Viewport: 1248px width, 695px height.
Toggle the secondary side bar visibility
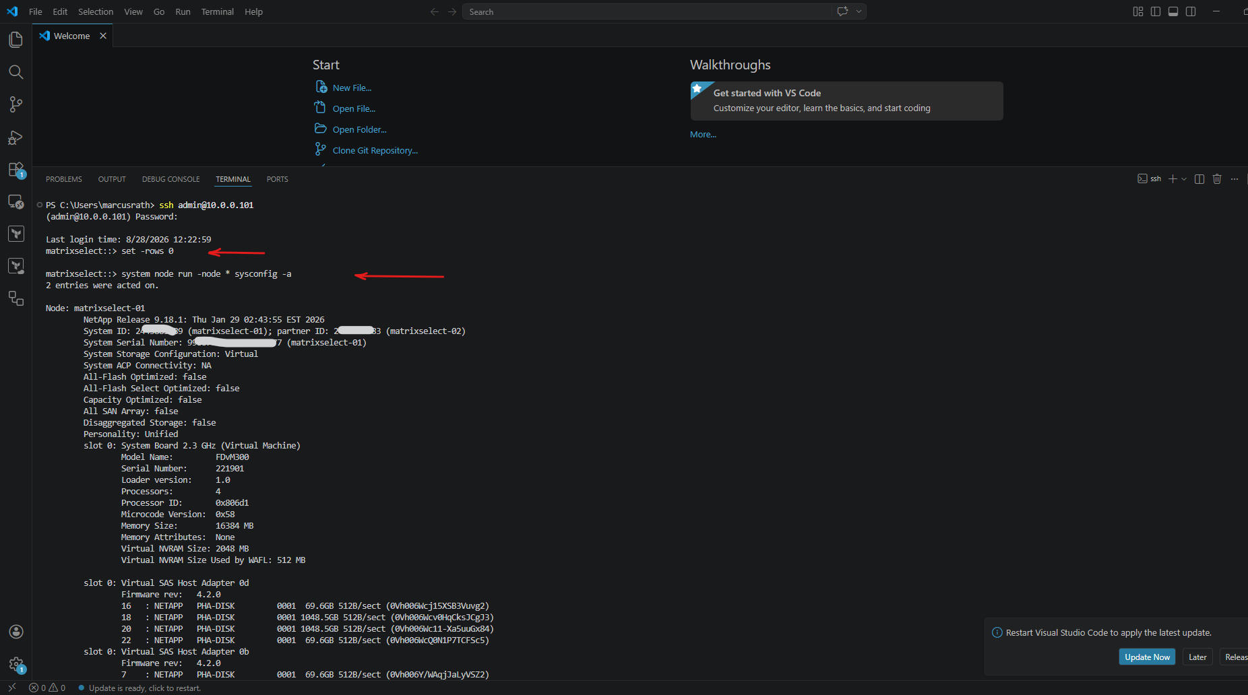click(x=1191, y=11)
